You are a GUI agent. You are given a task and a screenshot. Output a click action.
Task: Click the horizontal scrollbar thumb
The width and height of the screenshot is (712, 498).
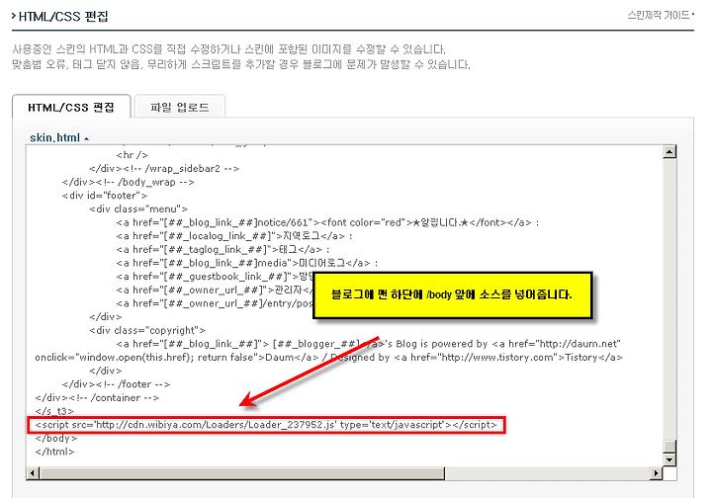pyautogui.click(x=242, y=473)
